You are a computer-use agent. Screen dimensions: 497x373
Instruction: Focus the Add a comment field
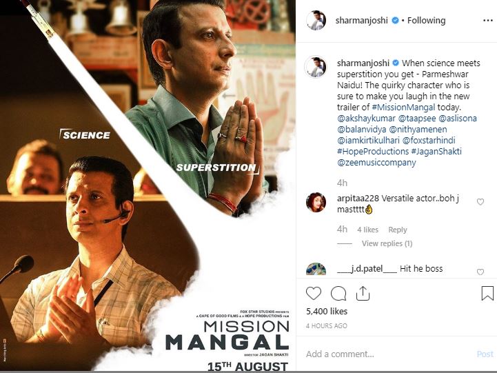(386, 354)
